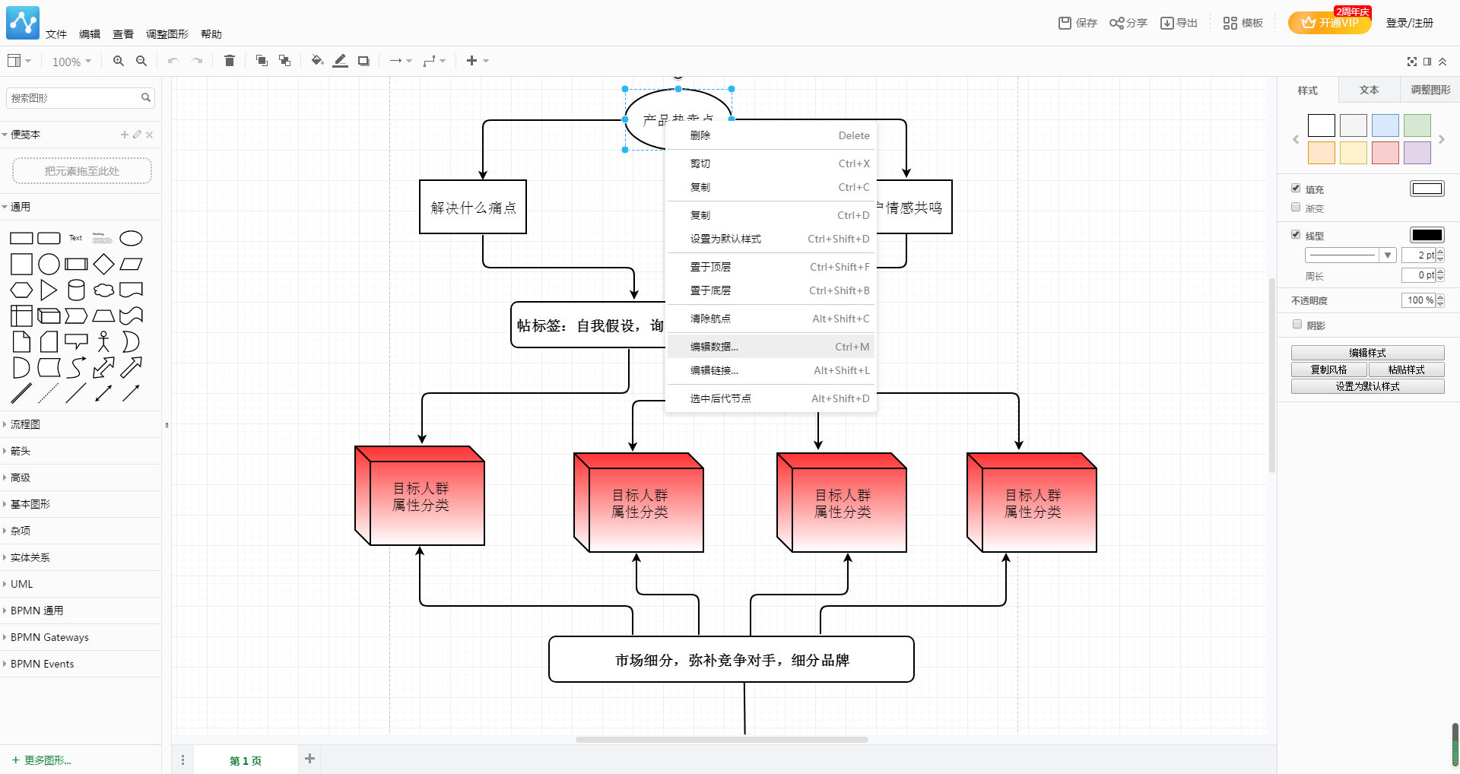
Task: Toggle the 阴影 shadow checkbox
Action: (1297, 324)
